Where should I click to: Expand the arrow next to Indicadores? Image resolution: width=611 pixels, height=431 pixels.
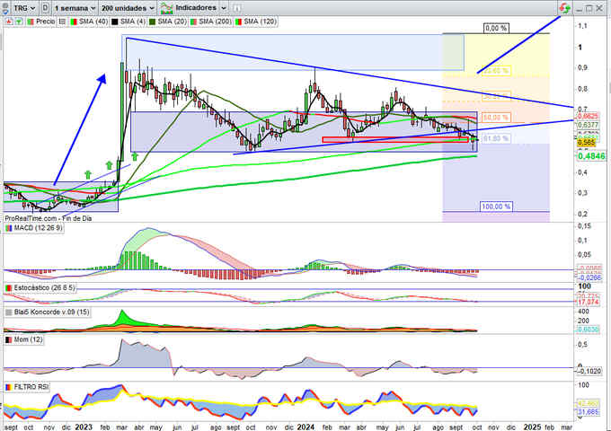[x=223, y=8]
